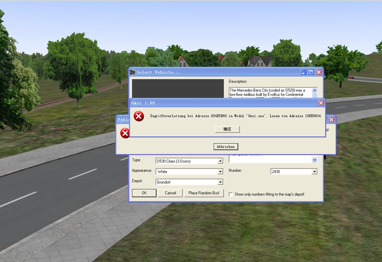Open the Appearance dropdown showing White
382x262 pixels.
coord(220,172)
